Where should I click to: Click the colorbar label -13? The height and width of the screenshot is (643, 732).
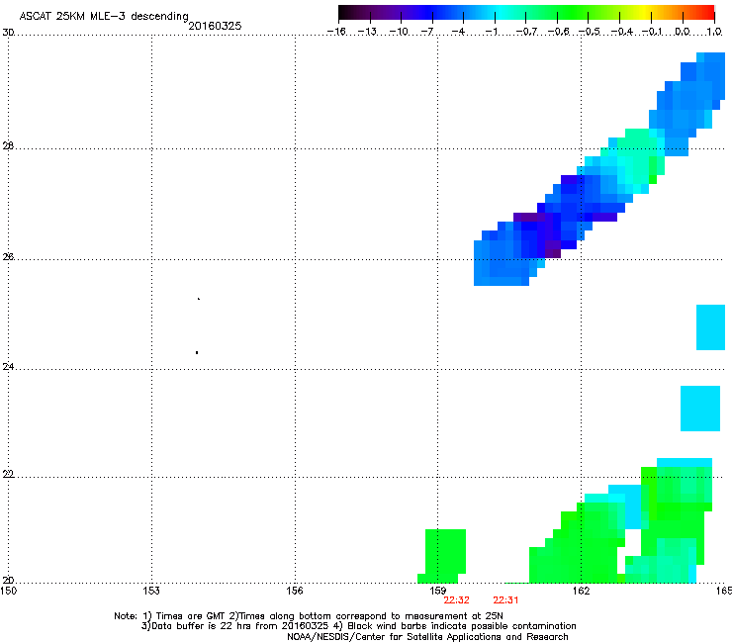(x=367, y=32)
